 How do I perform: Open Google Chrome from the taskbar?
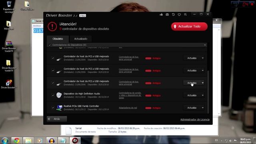[x=16, y=140]
